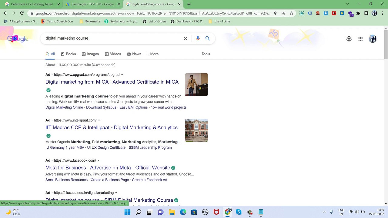Image resolution: width=388 pixels, height=218 pixels.
Task: Open IIT Madras CCE & Intellipaat ad link
Action: [112, 128]
